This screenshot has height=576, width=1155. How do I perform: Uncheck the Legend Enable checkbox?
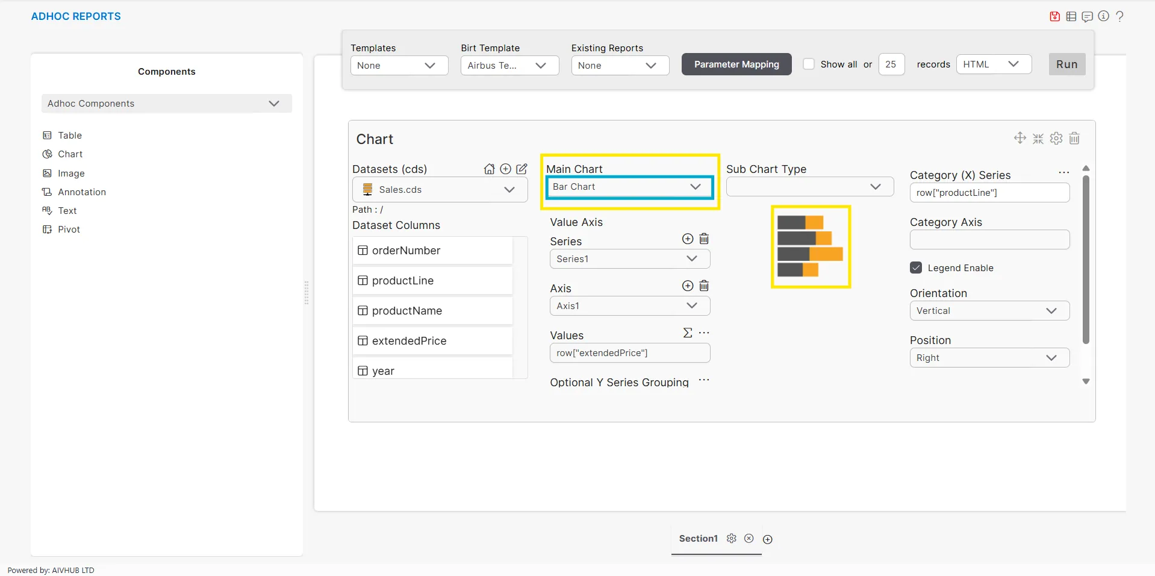click(x=916, y=268)
